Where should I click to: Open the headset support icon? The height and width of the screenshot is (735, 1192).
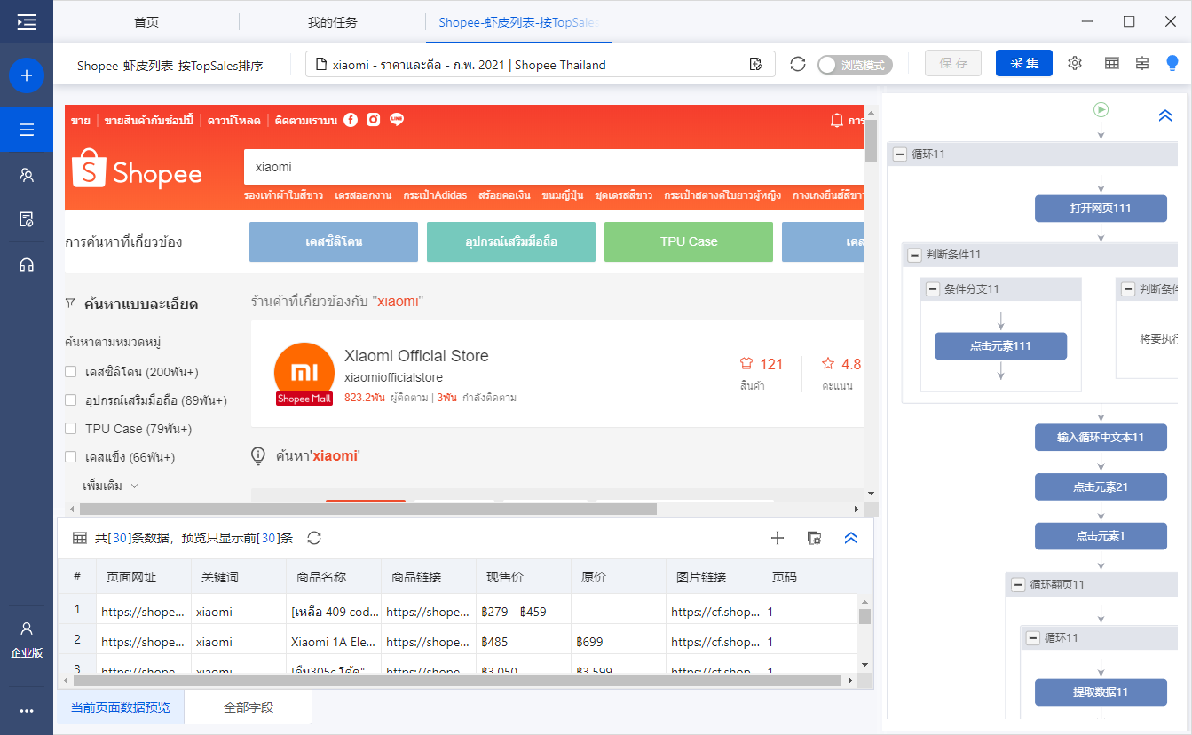click(27, 265)
